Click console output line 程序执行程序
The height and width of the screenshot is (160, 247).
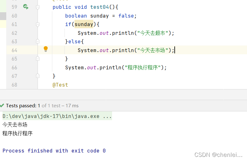(17, 133)
